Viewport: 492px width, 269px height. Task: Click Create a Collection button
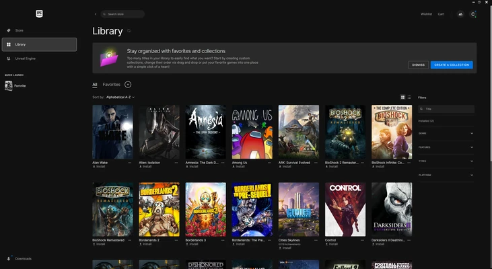(x=452, y=65)
